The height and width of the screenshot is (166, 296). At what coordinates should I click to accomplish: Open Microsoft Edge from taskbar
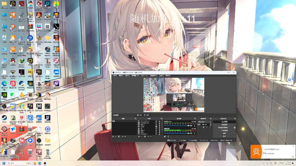click(40, 163)
